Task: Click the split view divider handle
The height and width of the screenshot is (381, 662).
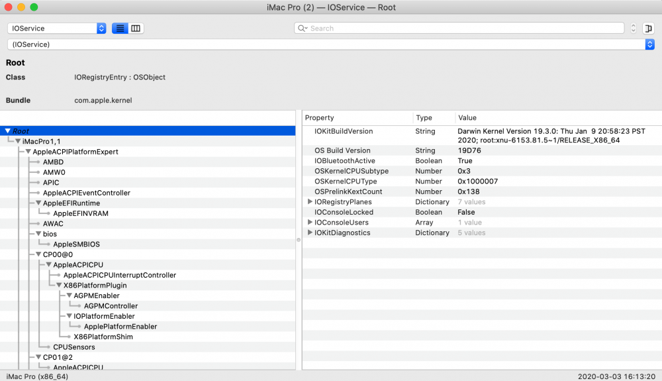Action: pos(299,240)
